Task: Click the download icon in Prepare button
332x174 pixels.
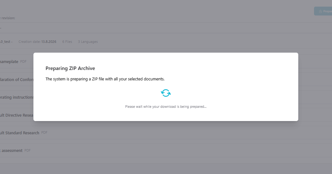Action: (320, 11)
